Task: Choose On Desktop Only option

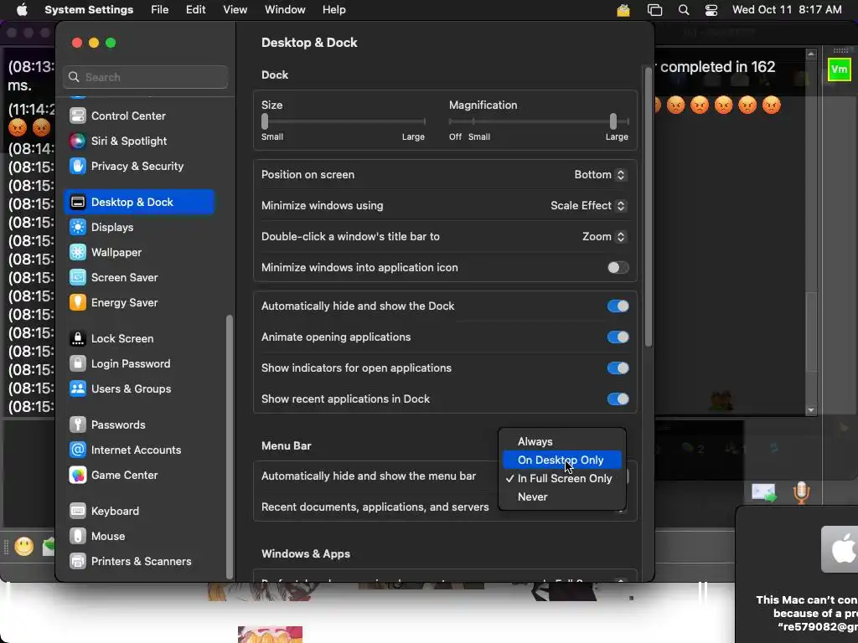Action: coord(562,460)
